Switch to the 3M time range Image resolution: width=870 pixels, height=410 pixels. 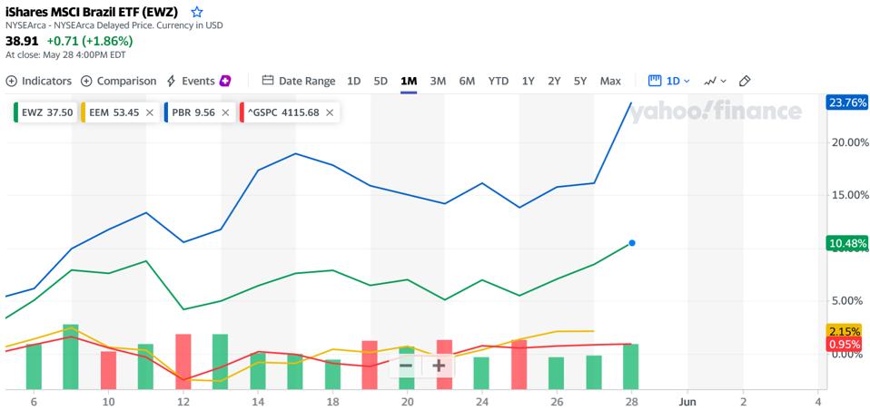click(438, 81)
